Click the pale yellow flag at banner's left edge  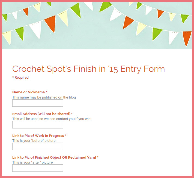(x=7, y=37)
